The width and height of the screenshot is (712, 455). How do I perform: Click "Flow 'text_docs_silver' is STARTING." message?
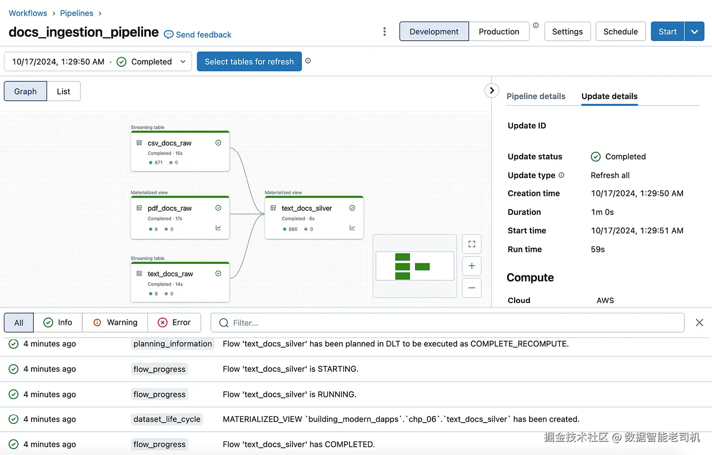pyautogui.click(x=291, y=369)
